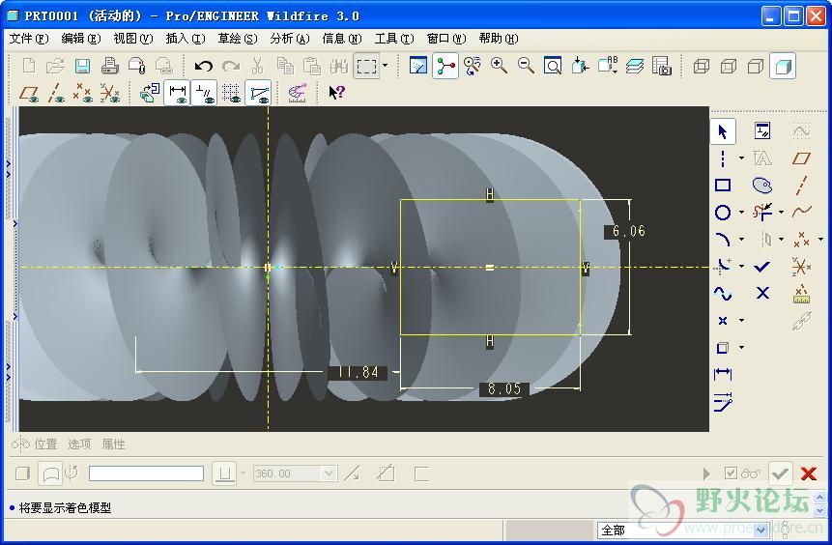Expand the trim tool flyout arrow
The height and width of the screenshot is (545, 832).
click(x=781, y=213)
